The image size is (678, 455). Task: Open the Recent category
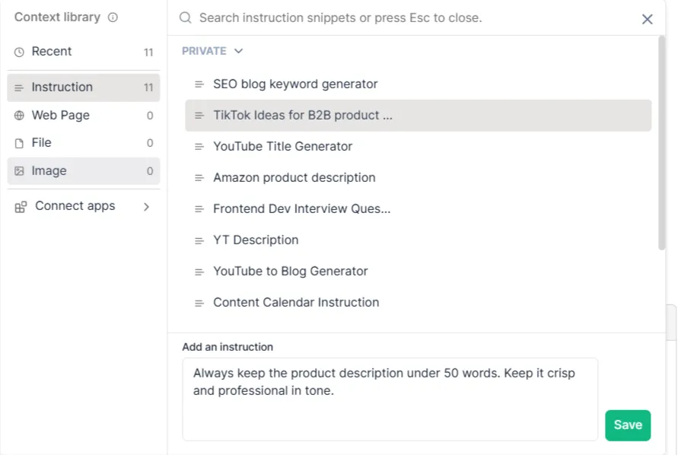pyautogui.click(x=52, y=52)
